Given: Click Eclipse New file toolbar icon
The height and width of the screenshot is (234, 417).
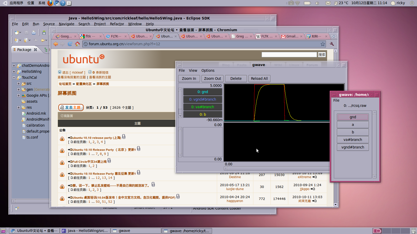Looking at the screenshot, I should coord(17,33).
